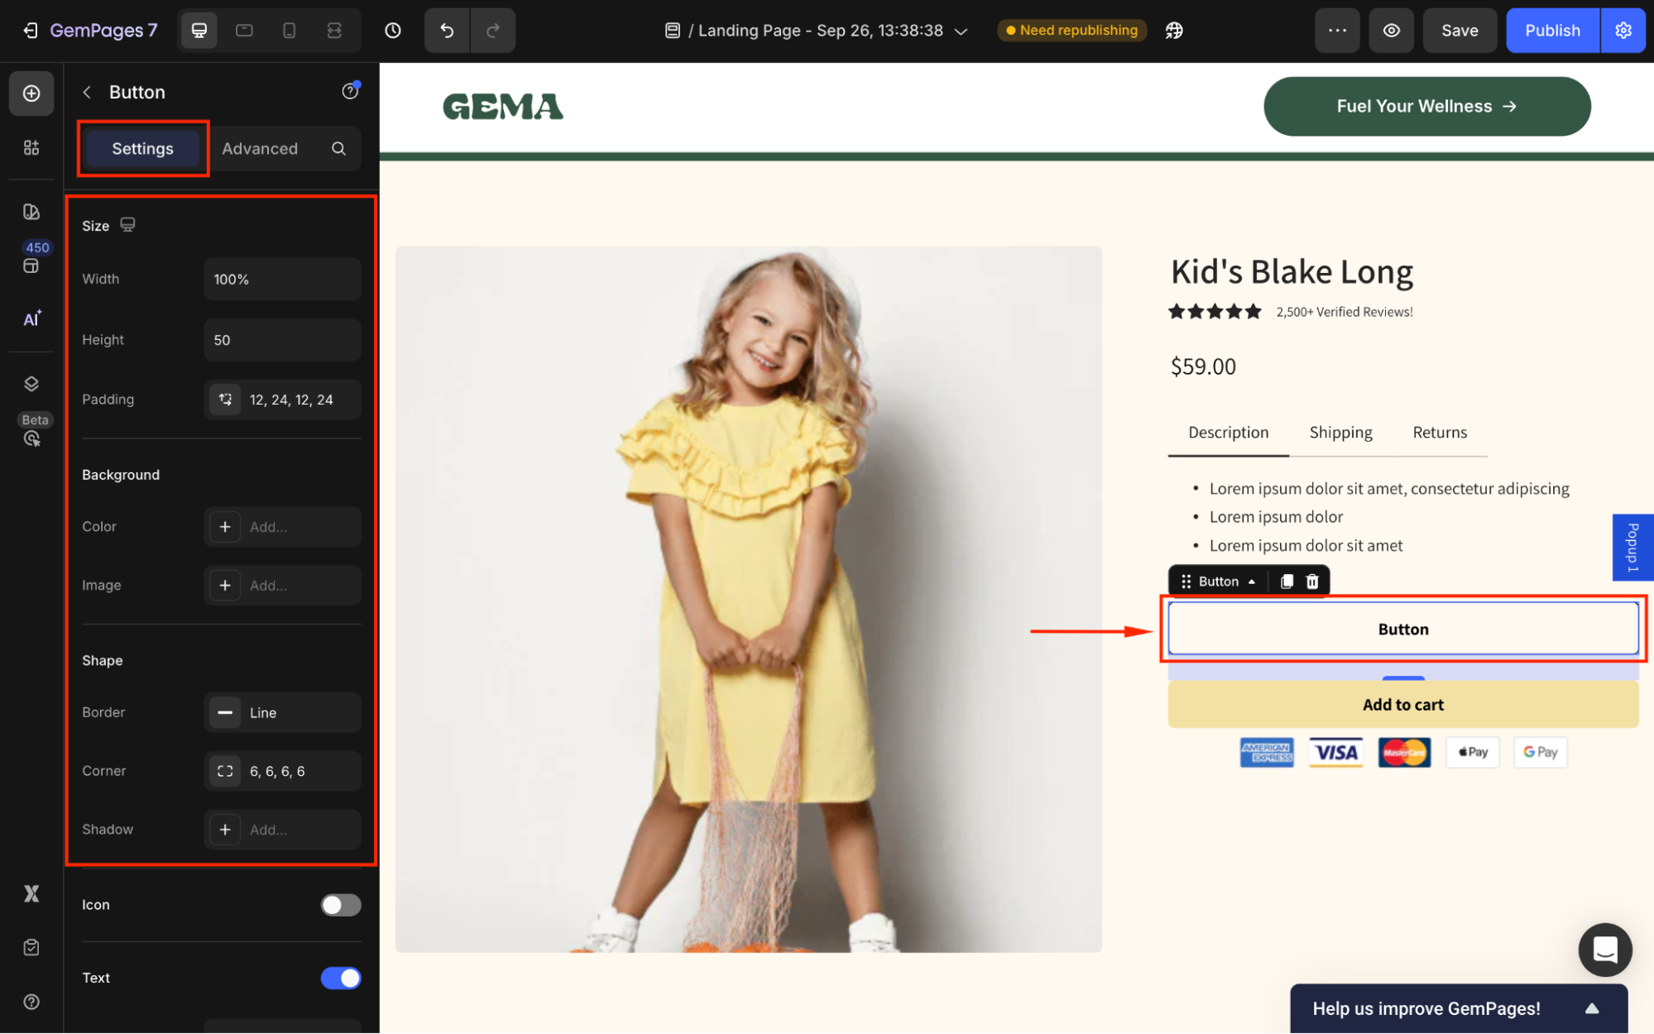Viewport: 1654px width, 1034px height.
Task: Add a background color
Action: [225, 527]
